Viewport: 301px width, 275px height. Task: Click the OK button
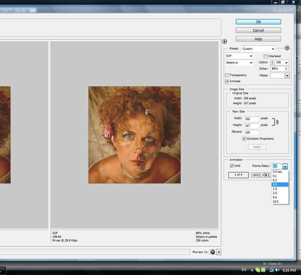pyautogui.click(x=258, y=22)
